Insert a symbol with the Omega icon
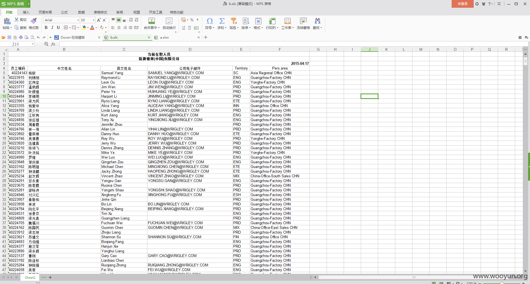The width and height of the screenshot is (530, 284). [x=210, y=21]
